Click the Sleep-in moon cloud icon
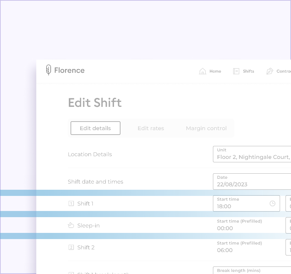 point(71,225)
